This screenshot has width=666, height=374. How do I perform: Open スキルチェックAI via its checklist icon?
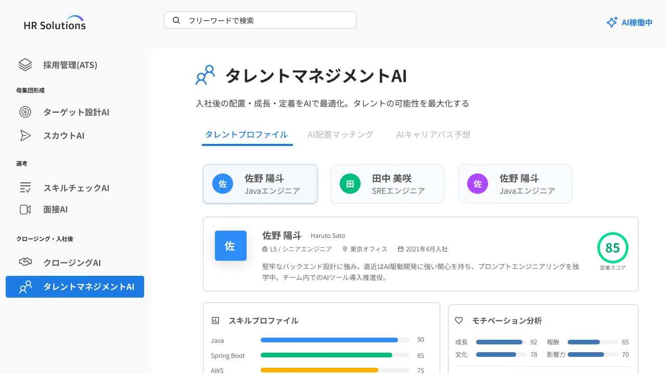click(x=25, y=188)
